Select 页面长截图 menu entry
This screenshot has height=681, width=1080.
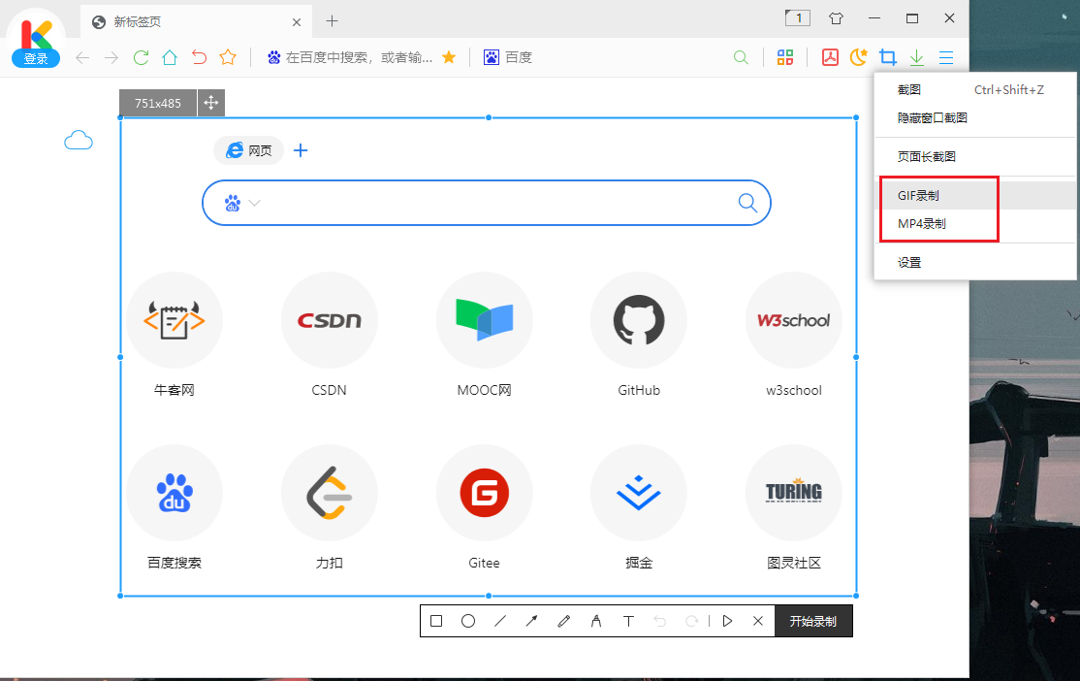point(927,156)
